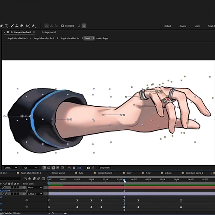
Task: Select the Eraser tool
Action: [x=21, y=26]
